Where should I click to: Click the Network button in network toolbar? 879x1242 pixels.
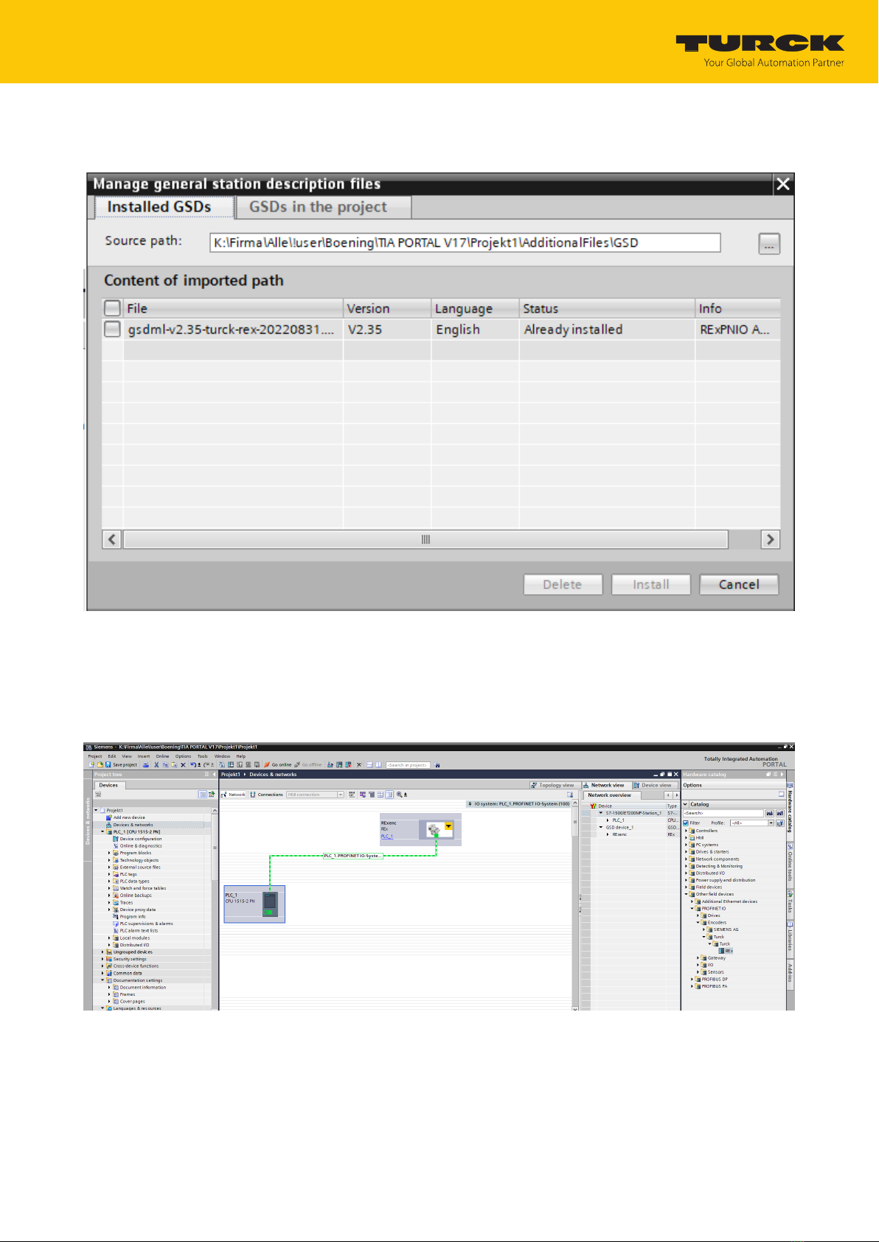click(234, 795)
